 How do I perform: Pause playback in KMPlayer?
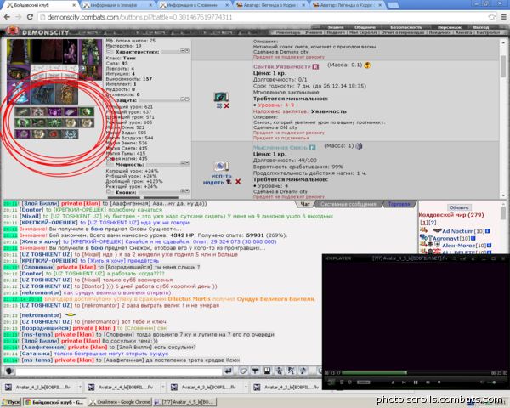[x=416, y=382]
